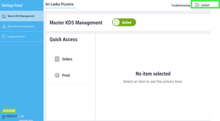
Task: Click the Sri Lanka Pizzeria title
Action: [x=59, y=4]
